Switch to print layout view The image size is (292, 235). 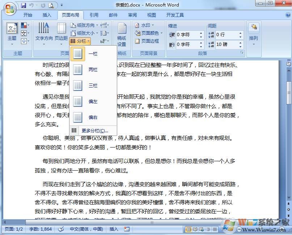(189, 230)
